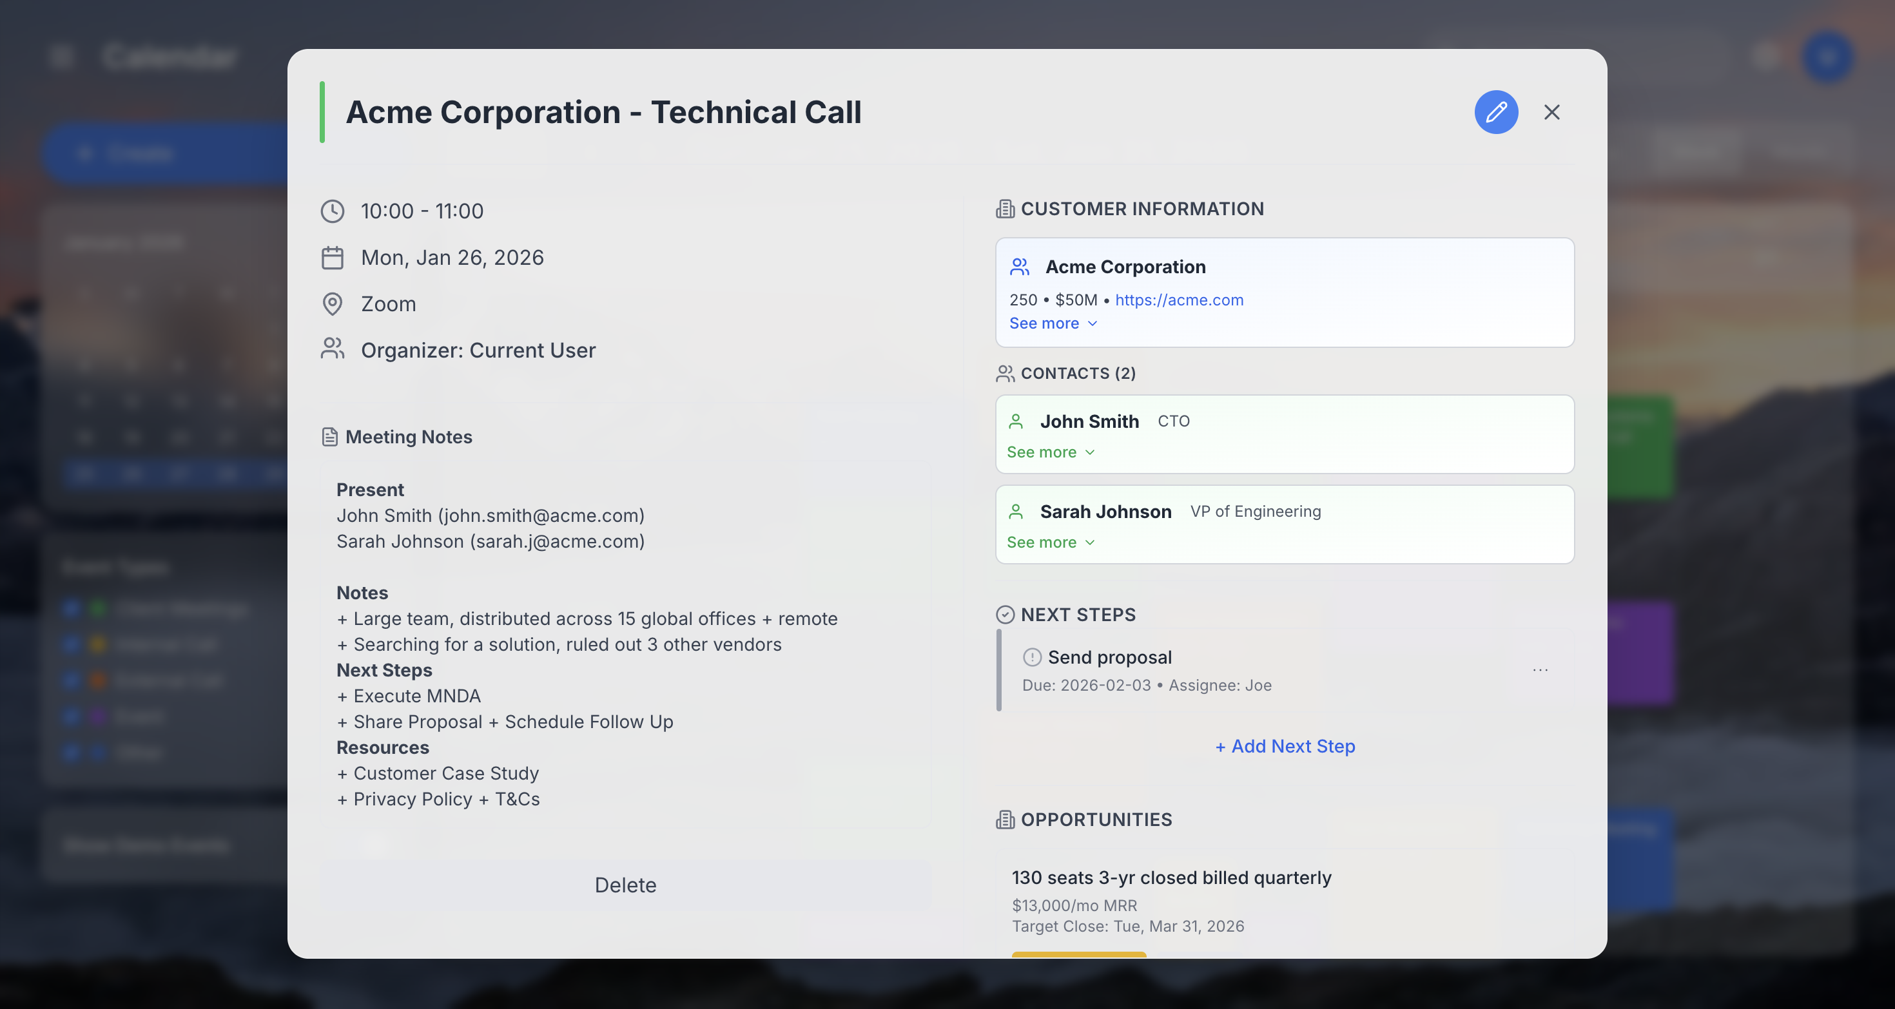Click the Meeting Notes document icon
1895x1009 pixels.
(329, 436)
